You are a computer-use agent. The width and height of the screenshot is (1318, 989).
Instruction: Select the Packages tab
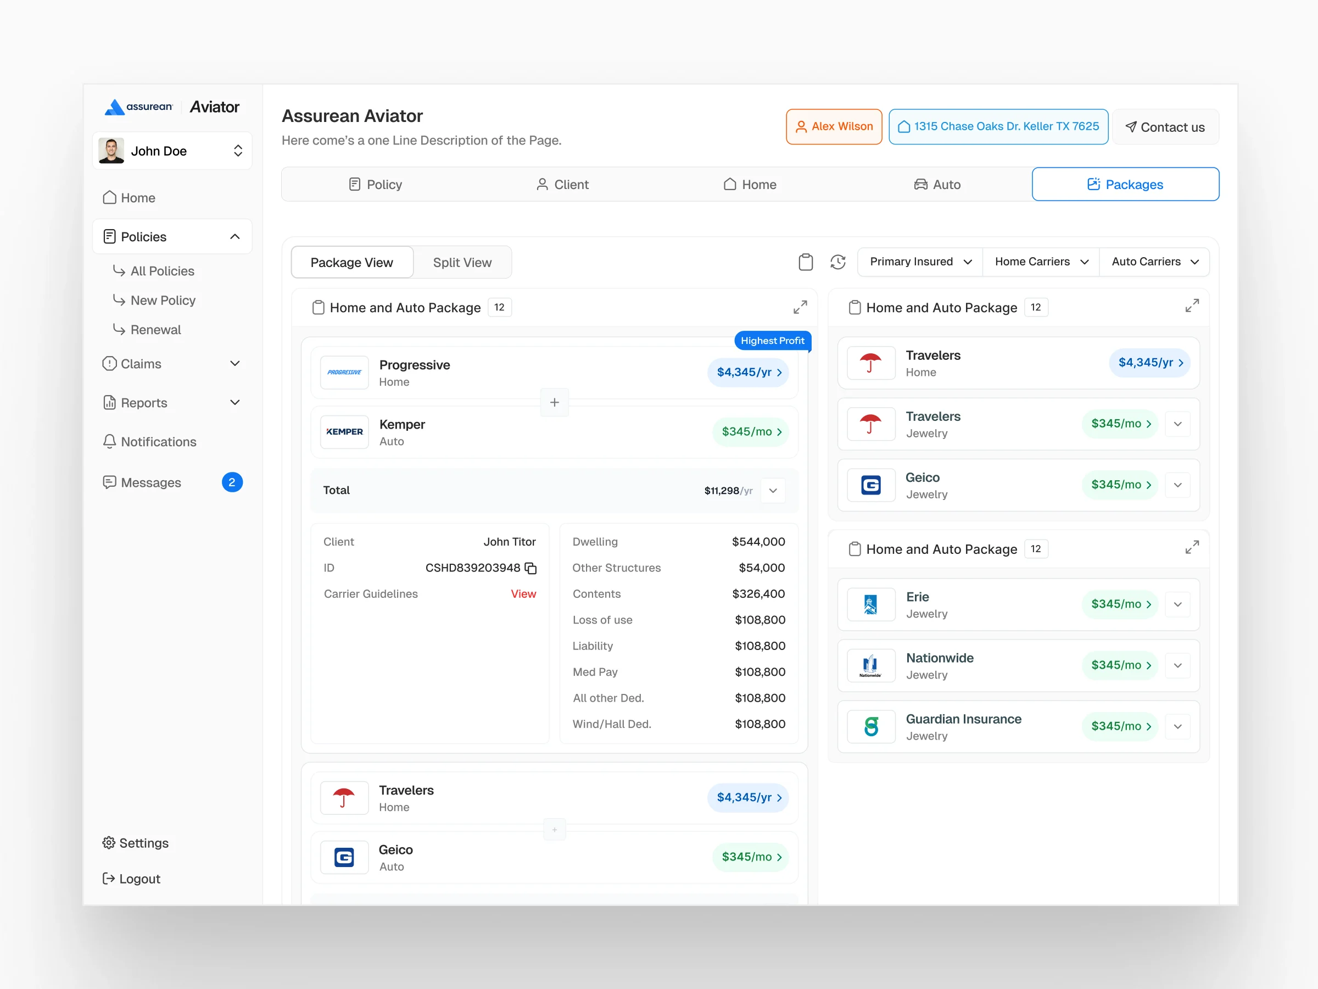pos(1125,184)
